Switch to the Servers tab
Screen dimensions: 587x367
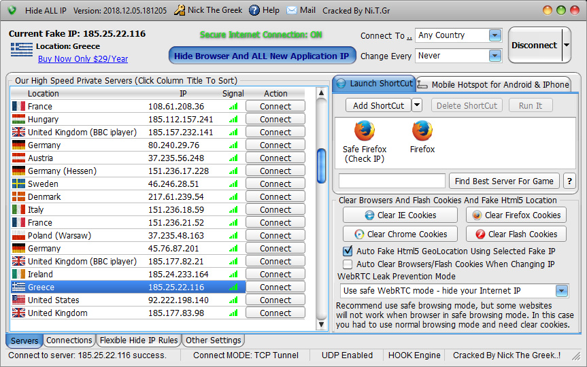24,340
